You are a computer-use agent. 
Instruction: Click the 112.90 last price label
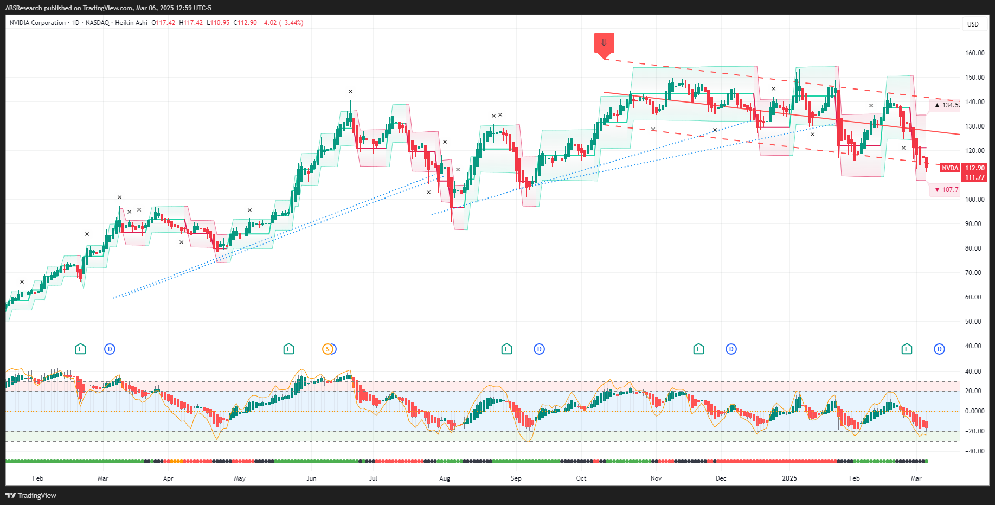[x=974, y=168]
